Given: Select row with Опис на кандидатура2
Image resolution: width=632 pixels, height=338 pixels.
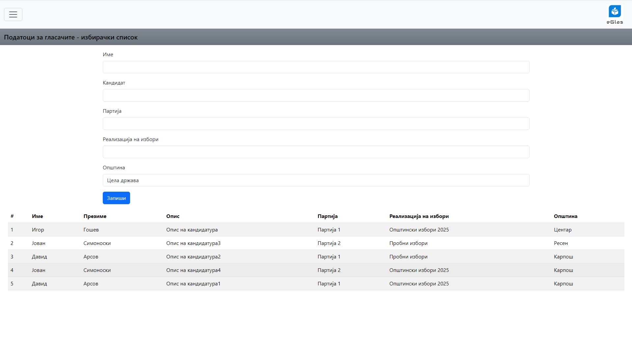Looking at the screenshot, I should coord(193,257).
